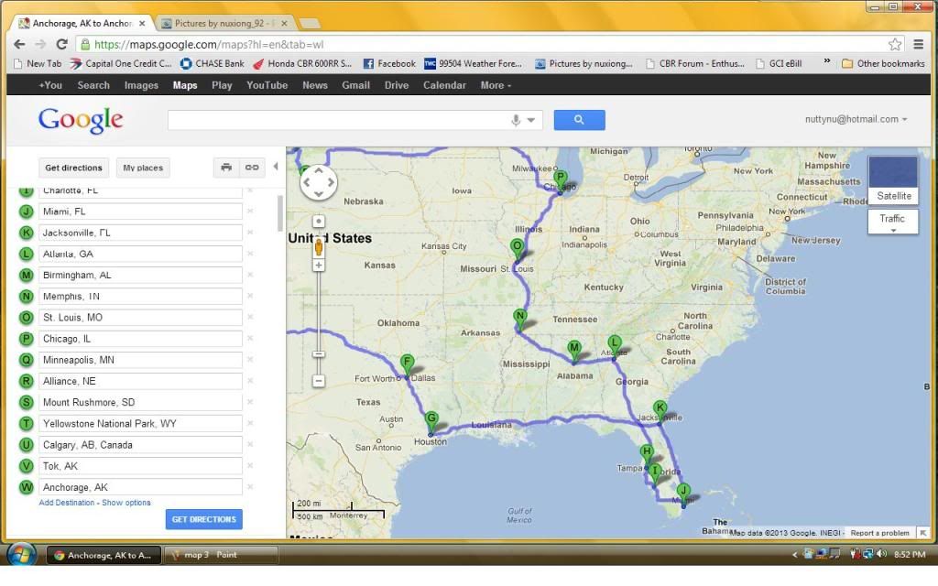
Task: Reload the page with the refresh icon
Action: tap(61, 44)
